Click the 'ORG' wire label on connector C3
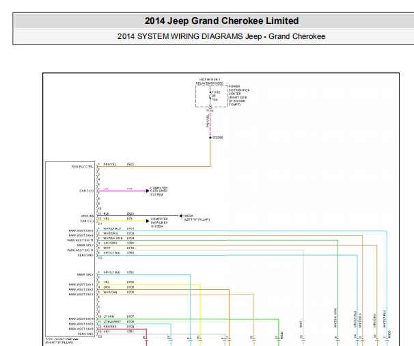 tap(107, 287)
